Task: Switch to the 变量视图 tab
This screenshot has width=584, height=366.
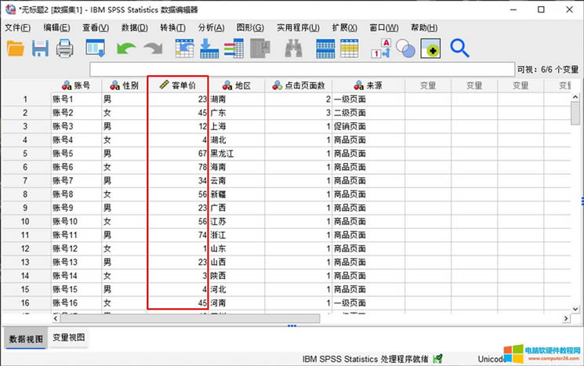Action: click(70, 339)
